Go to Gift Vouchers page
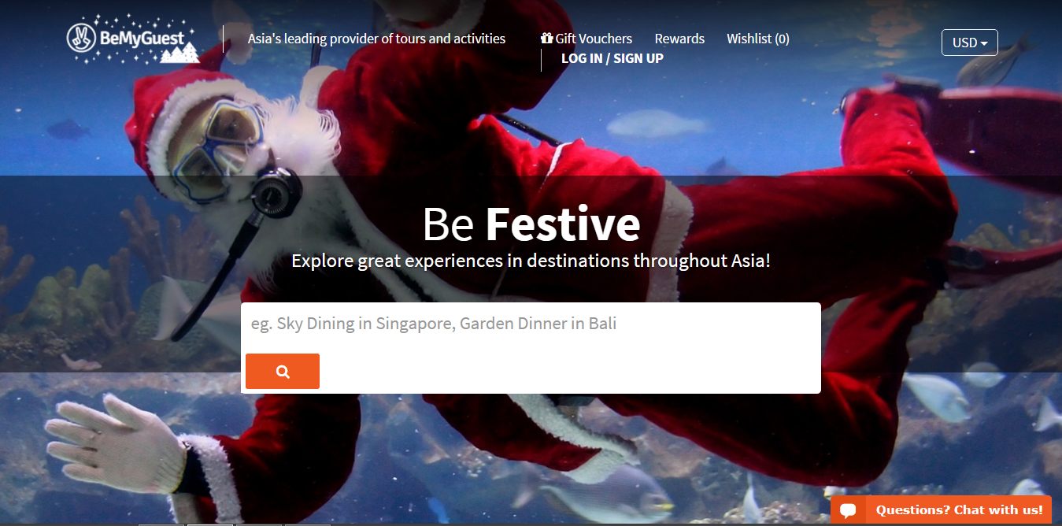Viewport: 1062px width, 526px height. pyautogui.click(x=587, y=39)
